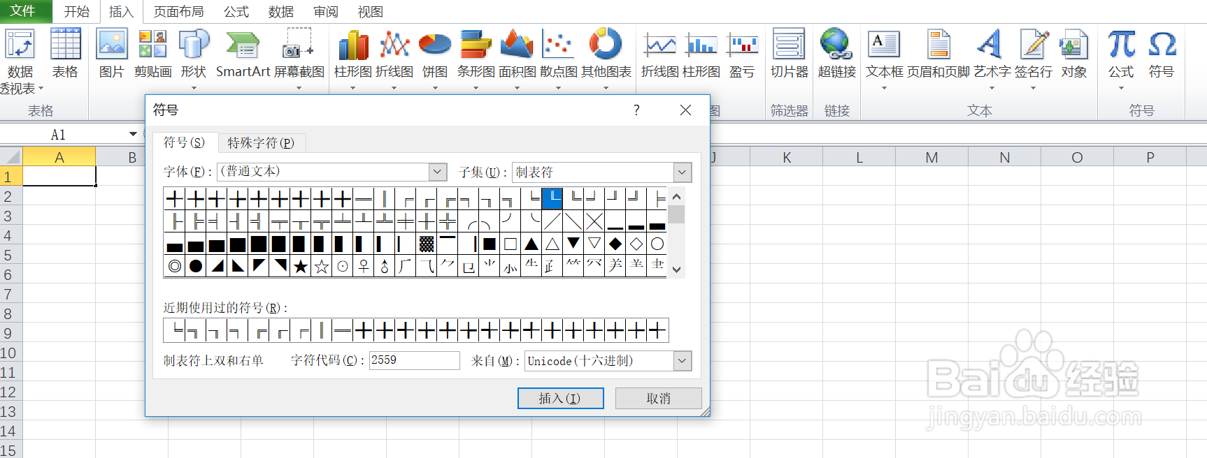Insert a 柱形图 sparkline
Viewport: 1207px width, 458px height.
[x=701, y=54]
